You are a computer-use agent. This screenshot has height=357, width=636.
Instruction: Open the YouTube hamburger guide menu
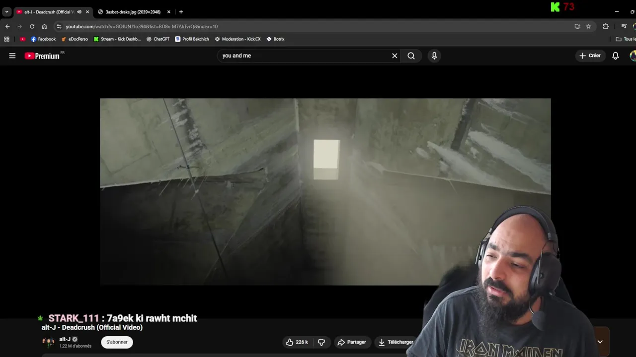(x=12, y=56)
